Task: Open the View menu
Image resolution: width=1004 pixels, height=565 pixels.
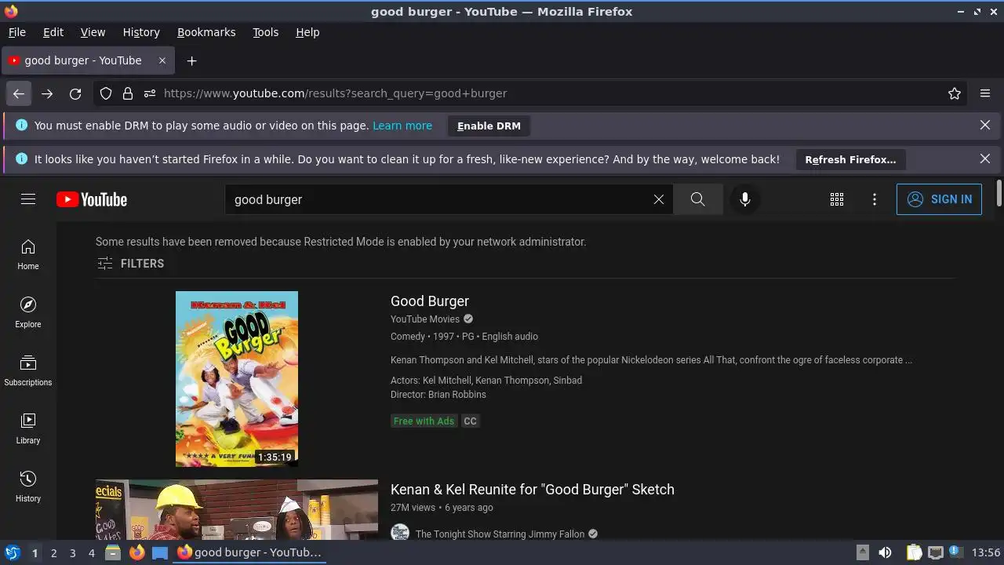Action: tap(93, 32)
